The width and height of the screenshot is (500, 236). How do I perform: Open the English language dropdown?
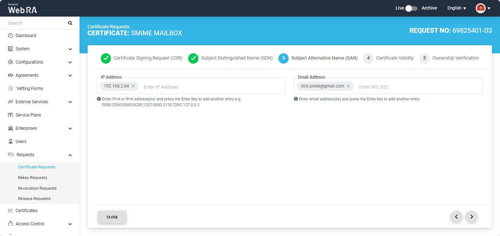coord(457,8)
